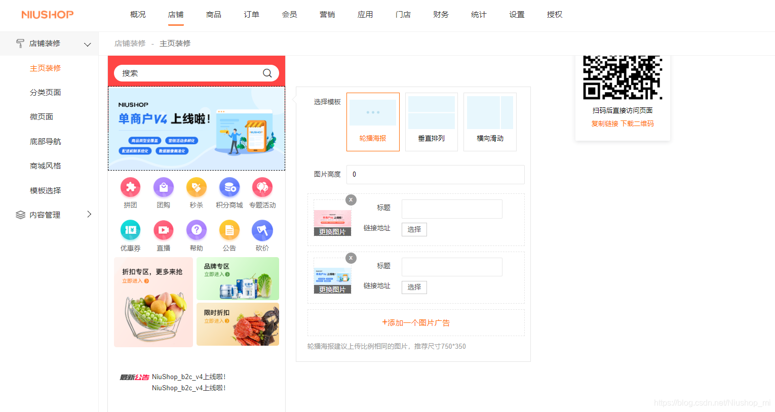Screen dimensions: 775x412
Task: Collapse the 店铺装修 sidebar section
Action: 87,44
